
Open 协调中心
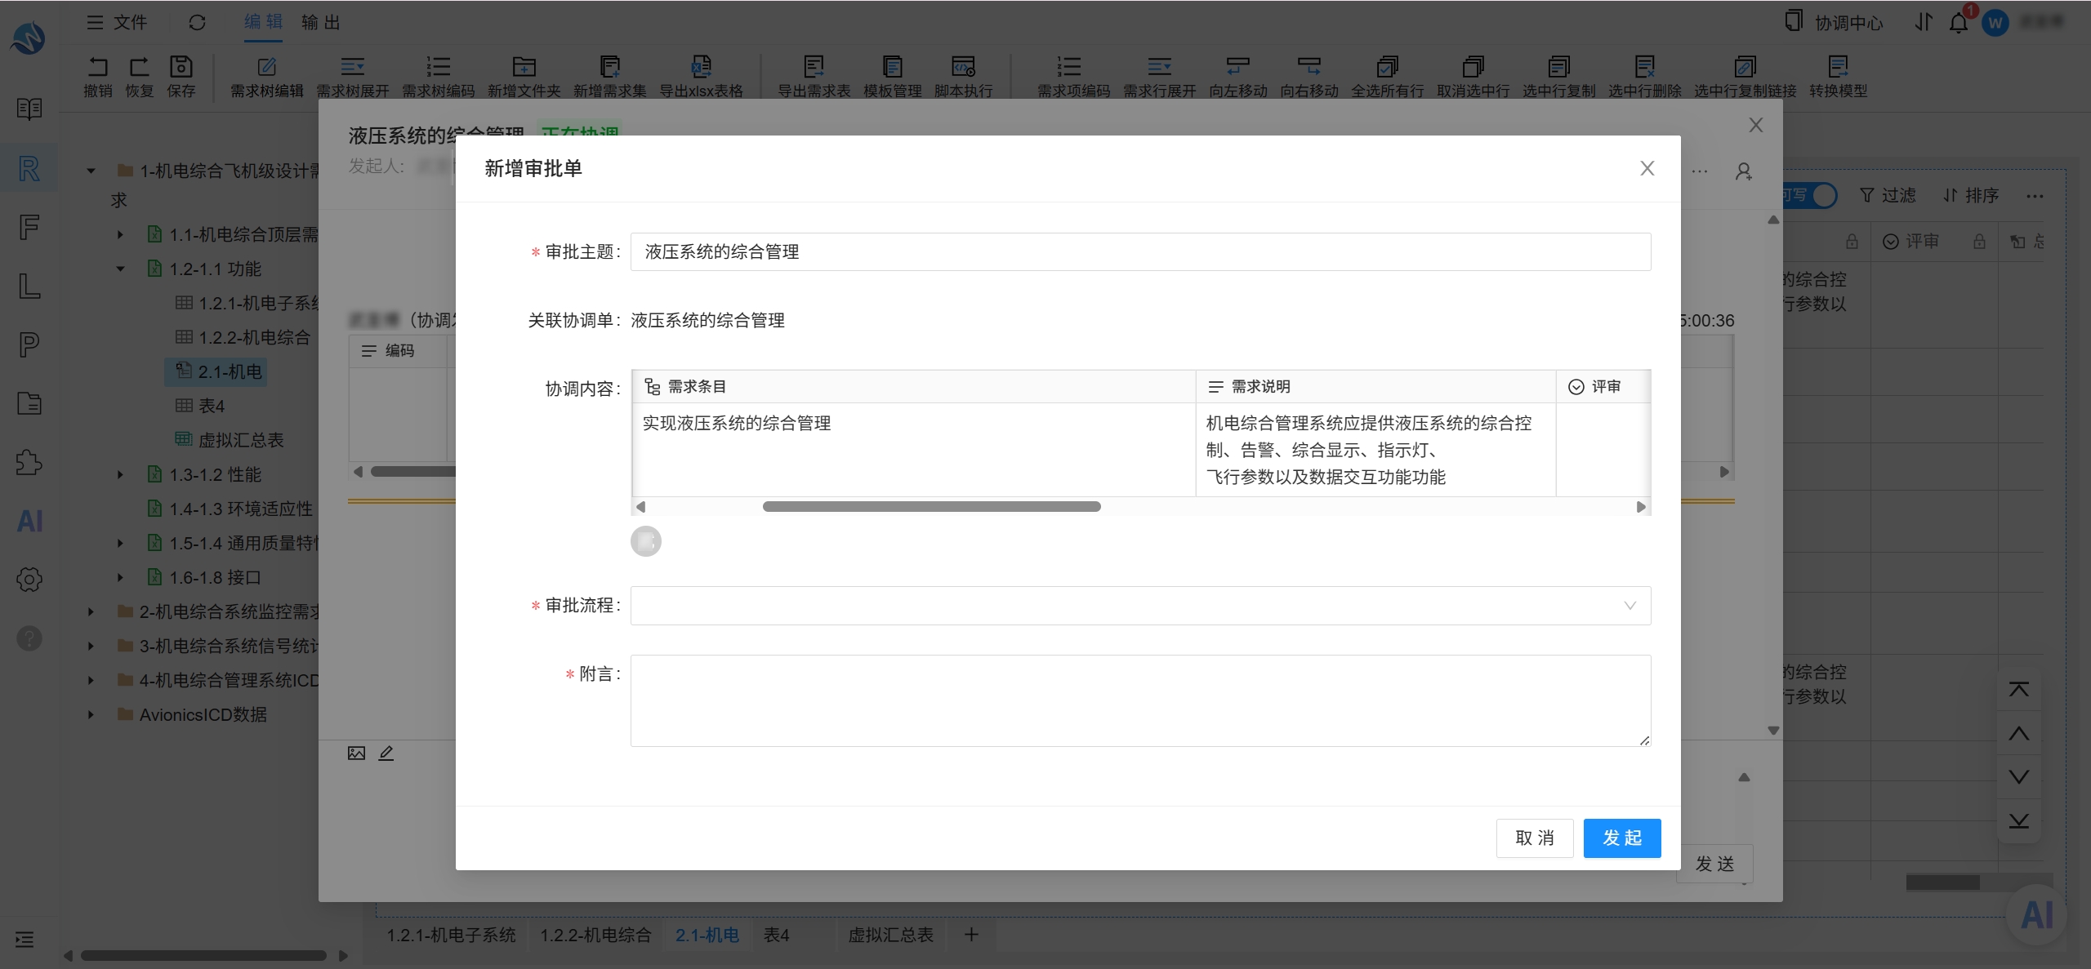point(1833,23)
